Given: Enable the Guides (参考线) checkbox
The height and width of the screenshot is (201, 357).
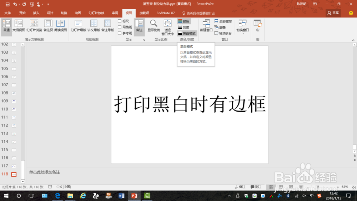Looking at the screenshot, I should coord(120,33).
